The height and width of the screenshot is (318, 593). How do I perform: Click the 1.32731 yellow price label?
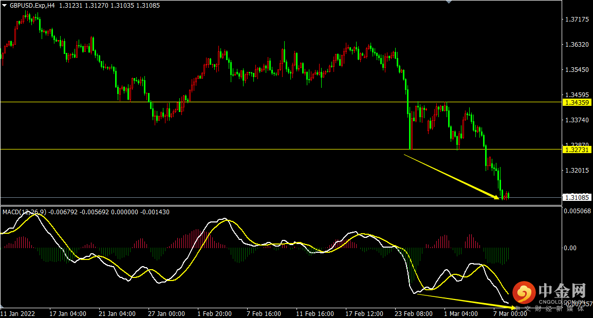(577, 149)
